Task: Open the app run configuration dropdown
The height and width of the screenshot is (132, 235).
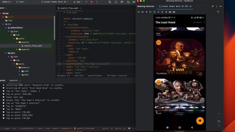Action: [77, 2]
